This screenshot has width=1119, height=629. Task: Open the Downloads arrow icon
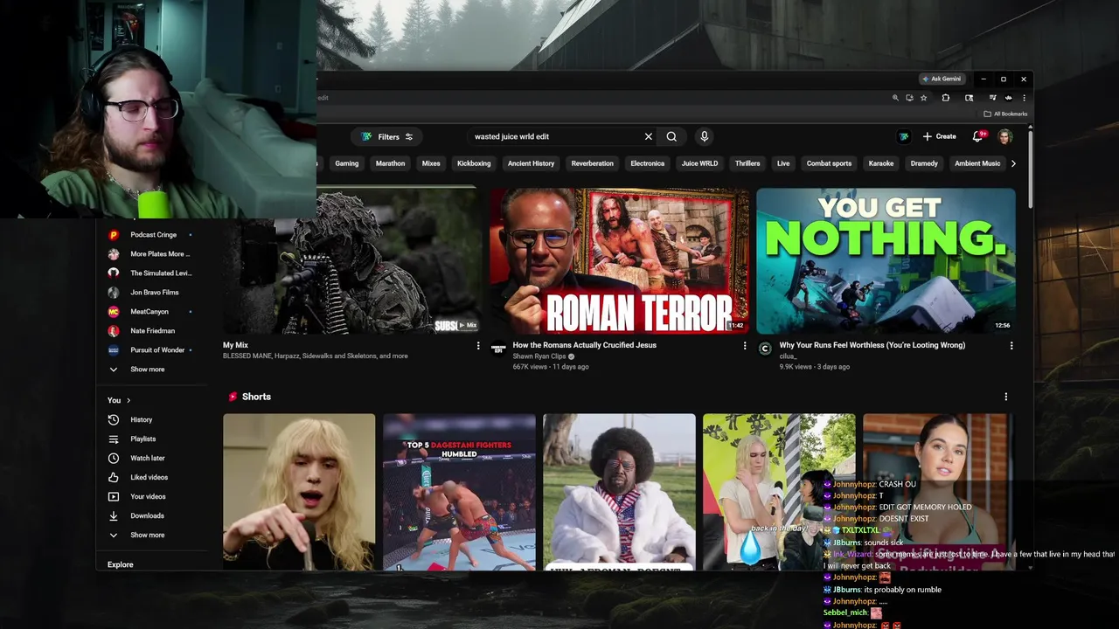(113, 515)
